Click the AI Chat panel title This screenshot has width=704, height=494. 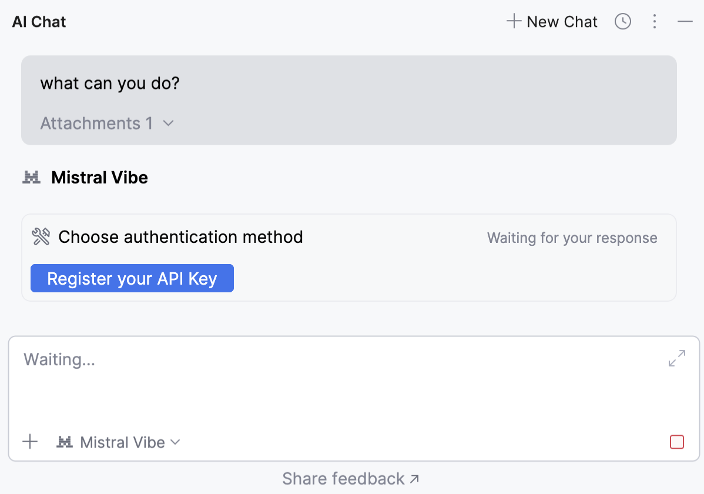[38, 21]
